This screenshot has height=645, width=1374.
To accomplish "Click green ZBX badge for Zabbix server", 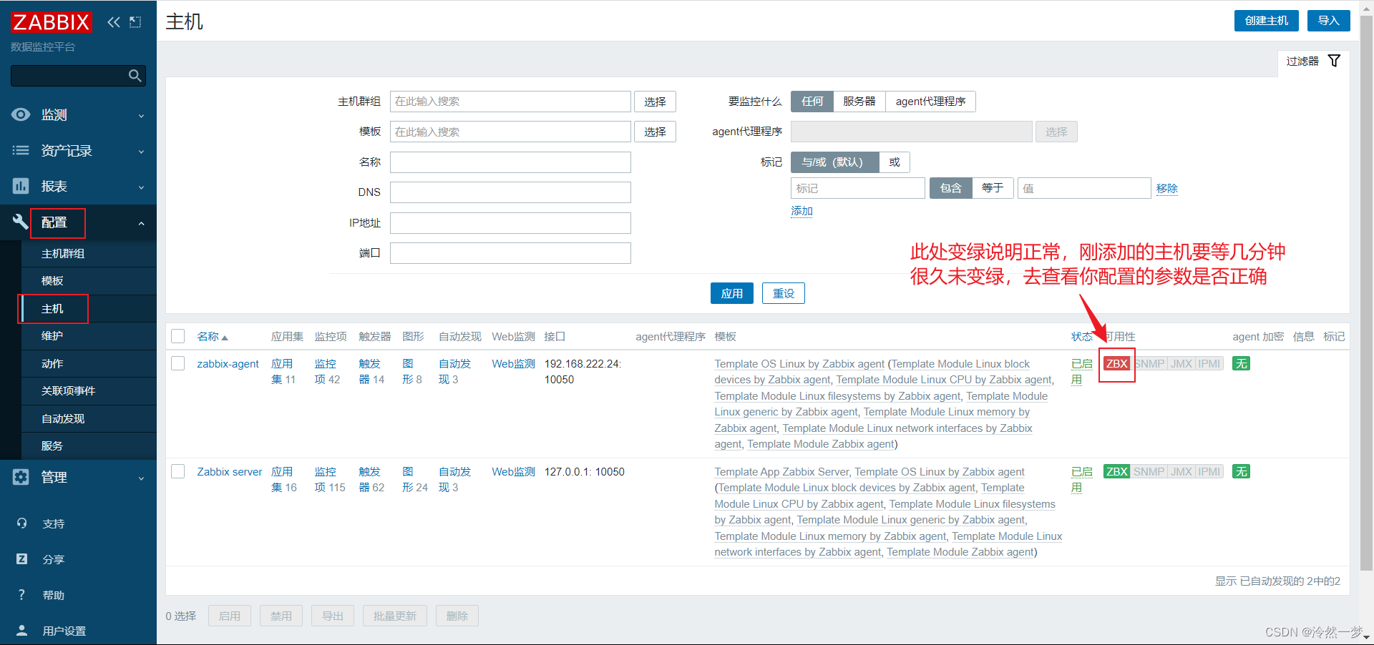I will [x=1117, y=471].
